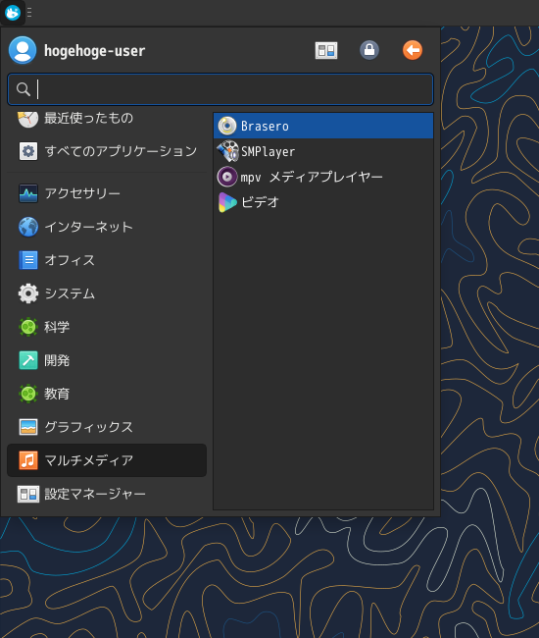The width and height of the screenshot is (539, 638).
Task: Click inside the menu search field
Action: pyautogui.click(x=220, y=89)
